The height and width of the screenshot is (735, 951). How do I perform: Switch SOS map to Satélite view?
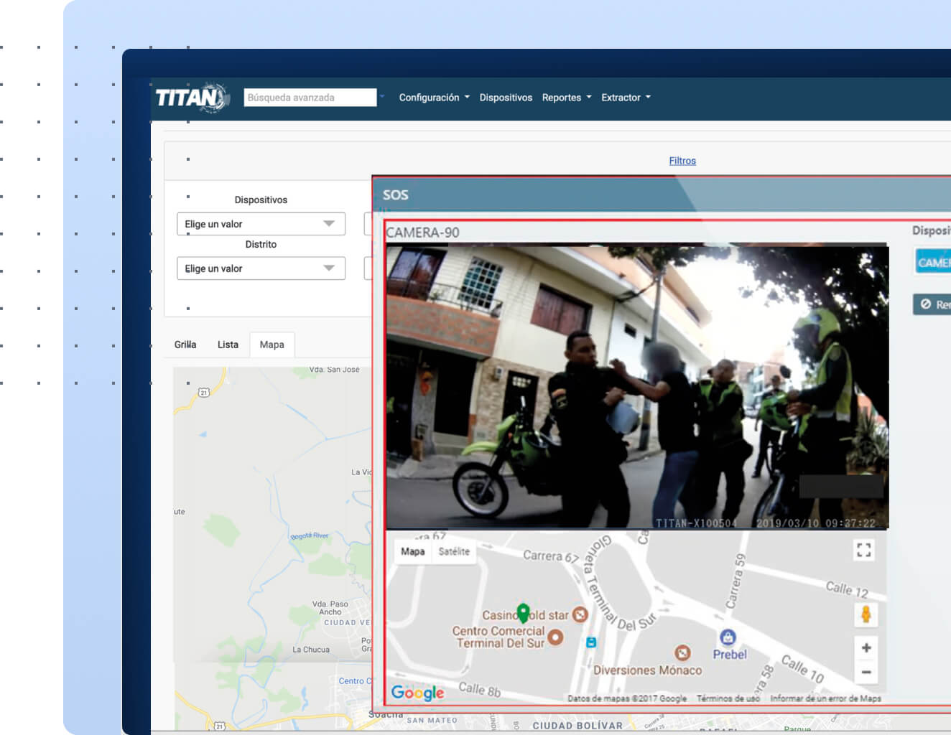454,551
